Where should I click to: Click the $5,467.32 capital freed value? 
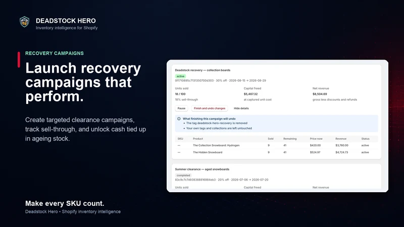tap(250, 94)
